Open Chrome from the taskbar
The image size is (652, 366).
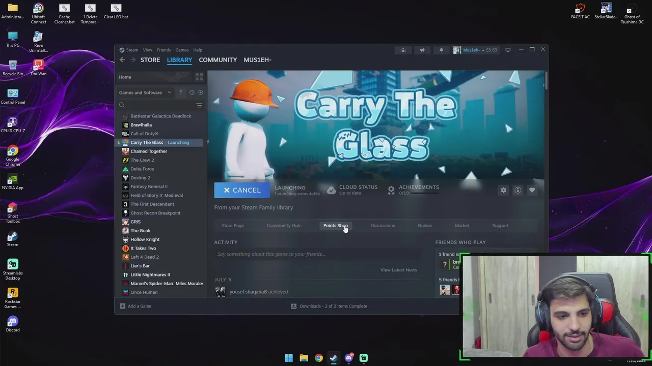319,358
